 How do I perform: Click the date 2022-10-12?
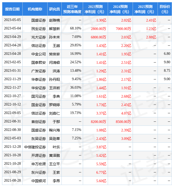(x=12, y=105)
